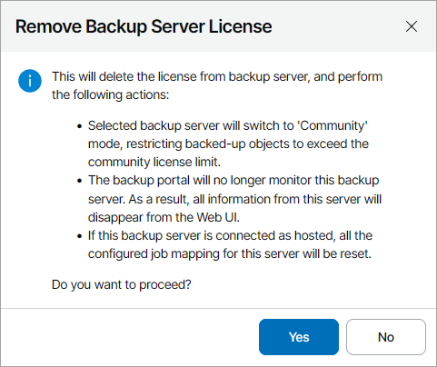437x367 pixels.
Task: Close the Remove Backup Server License dialog
Action: [x=412, y=26]
